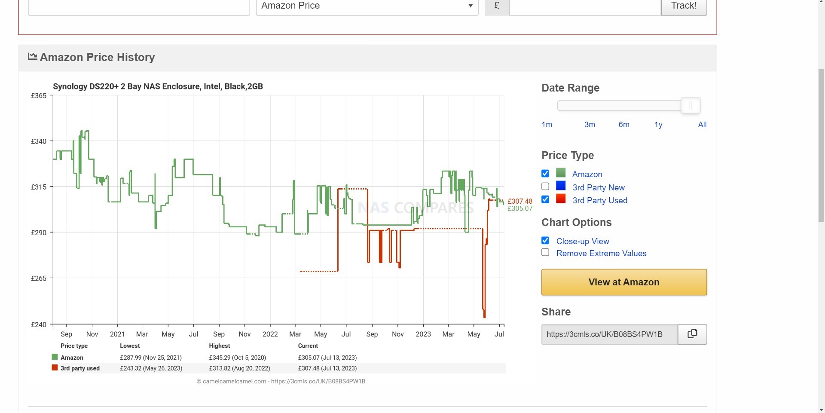
Task: Click the blue 3rd Party New swatch
Action: click(561, 186)
